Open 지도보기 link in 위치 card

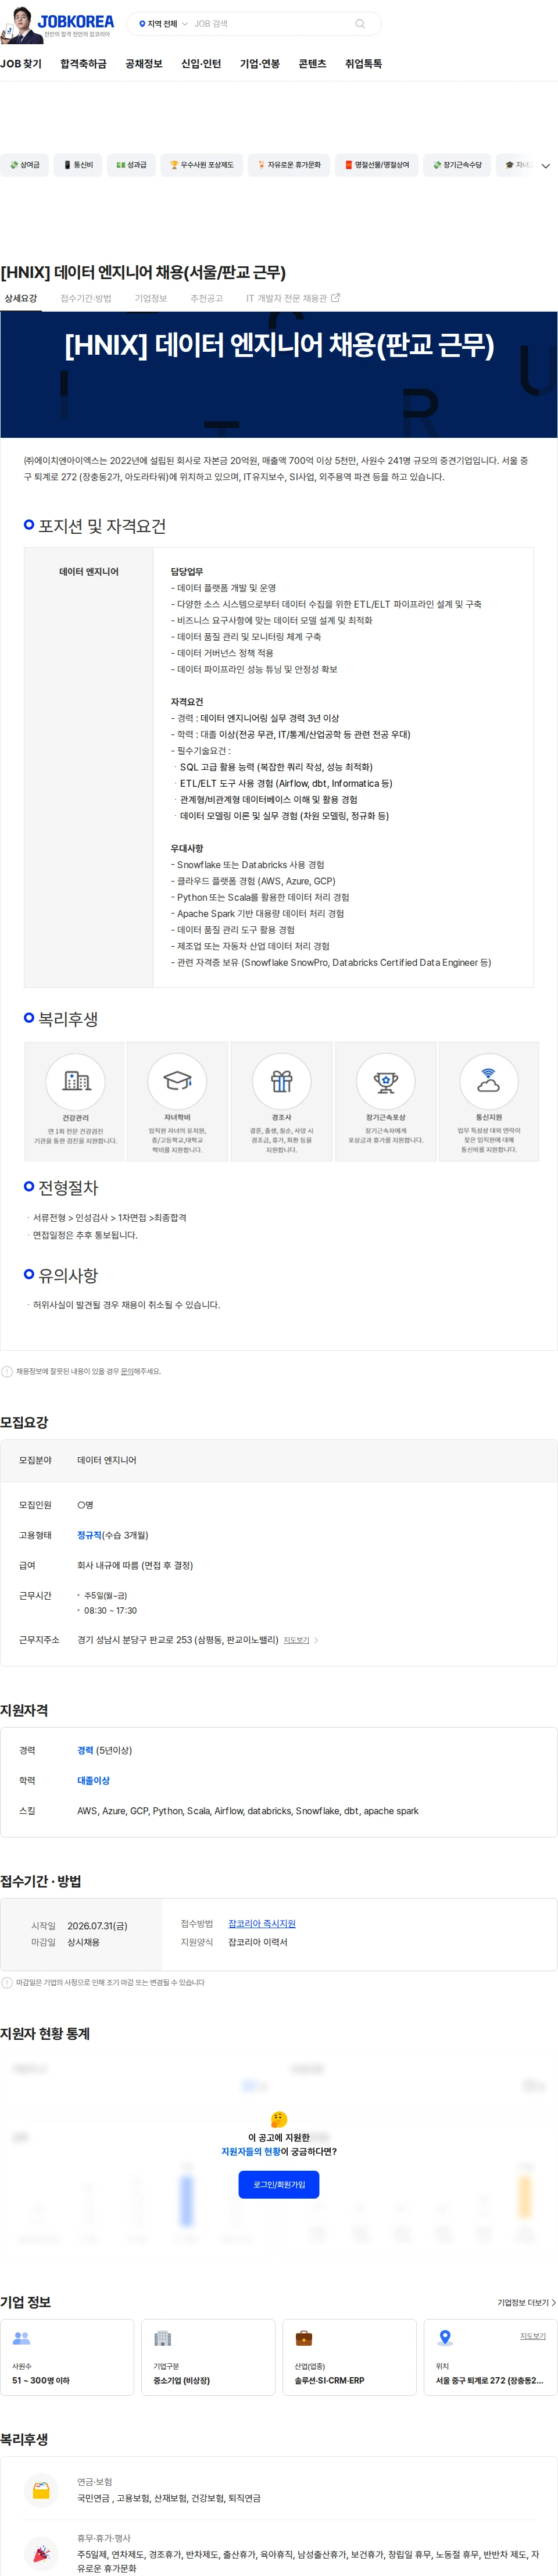(533, 2337)
